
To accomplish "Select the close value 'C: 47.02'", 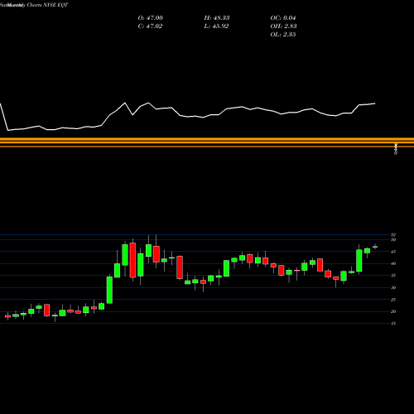I will pyautogui.click(x=150, y=26).
